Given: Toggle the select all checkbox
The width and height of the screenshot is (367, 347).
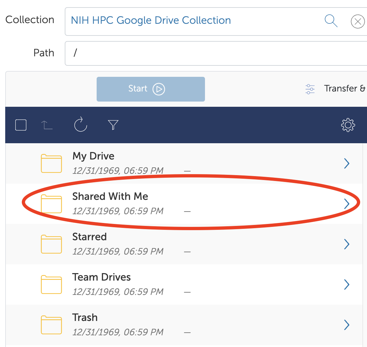Looking at the screenshot, I should 21,125.
